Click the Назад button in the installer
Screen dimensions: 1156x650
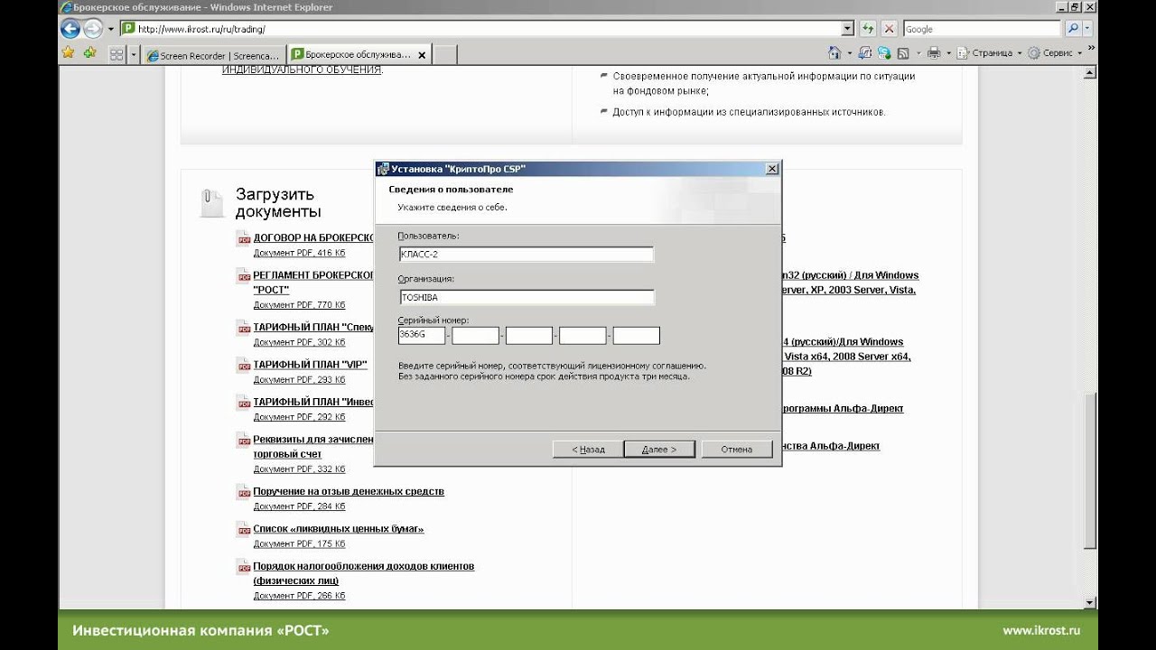(x=588, y=449)
